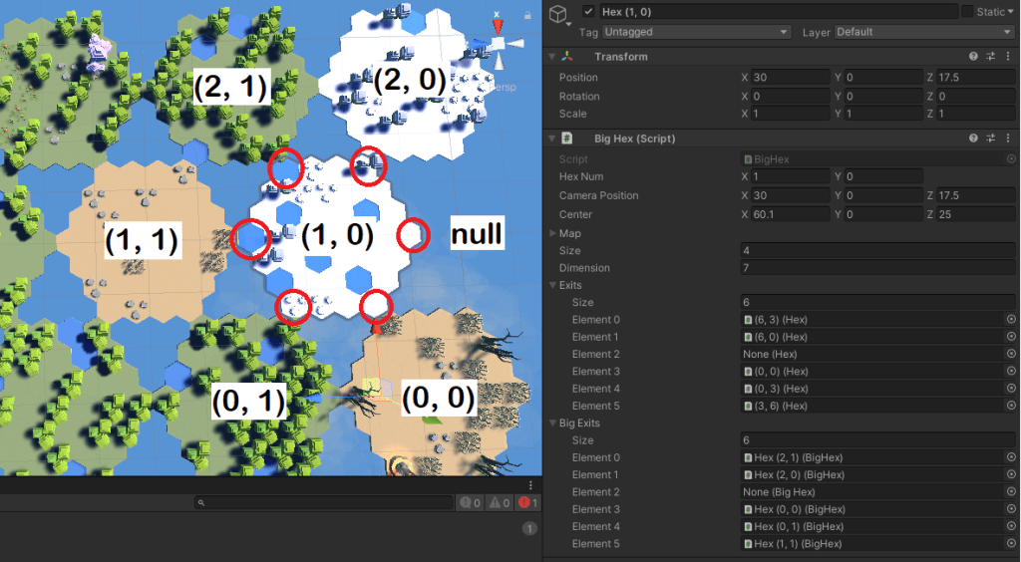1021x562 pixels.
Task: Open Big Hex script three-dot menu
Action: click(x=1009, y=139)
